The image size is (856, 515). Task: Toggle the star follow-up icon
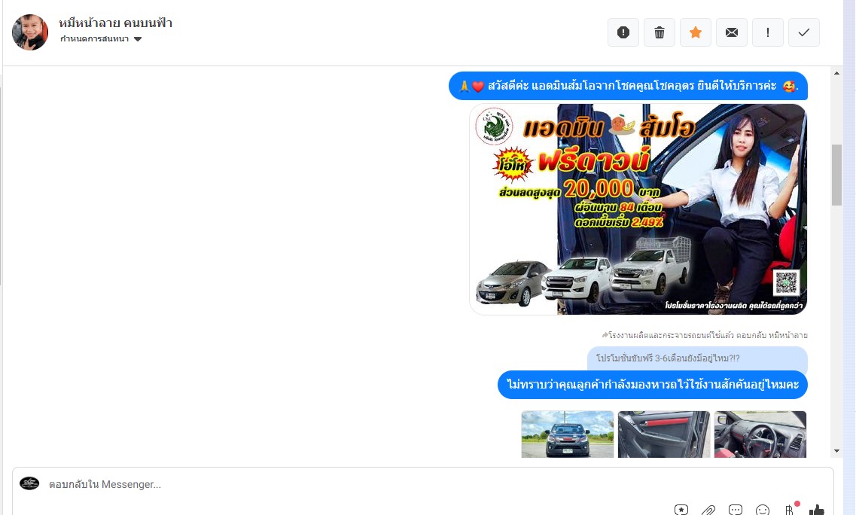coord(695,32)
